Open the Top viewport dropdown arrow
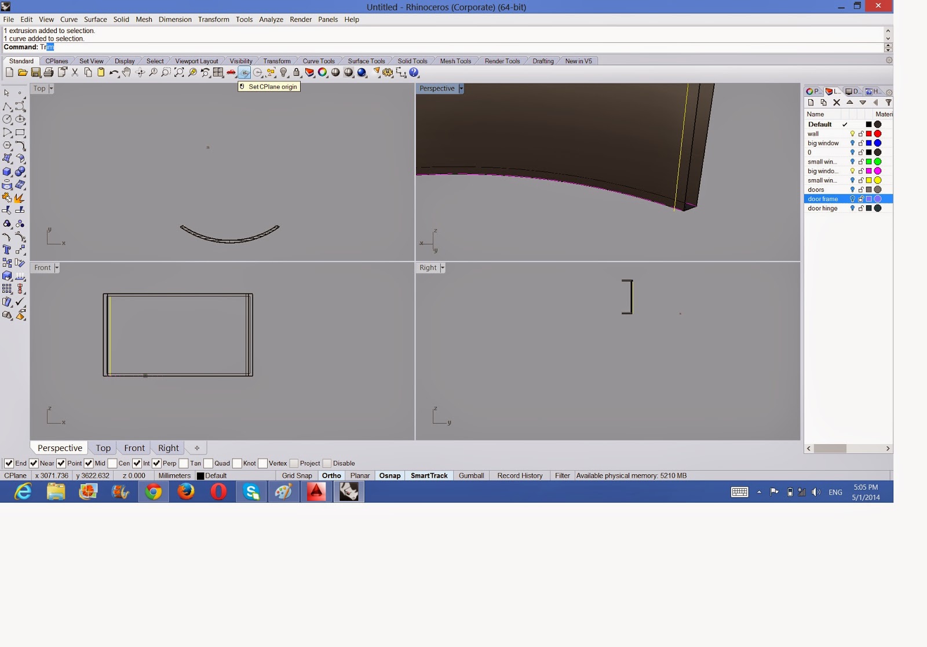The width and height of the screenshot is (927, 647). tap(51, 89)
